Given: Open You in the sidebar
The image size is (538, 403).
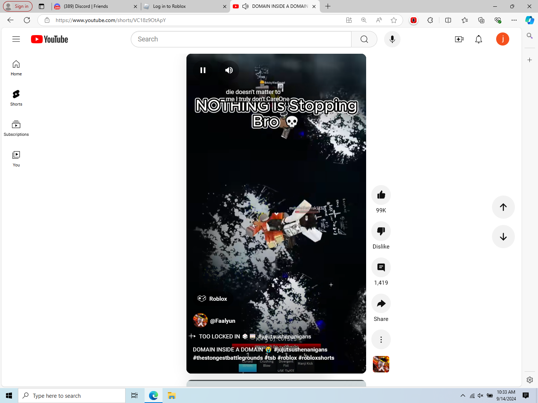Looking at the screenshot, I should [x=16, y=159].
